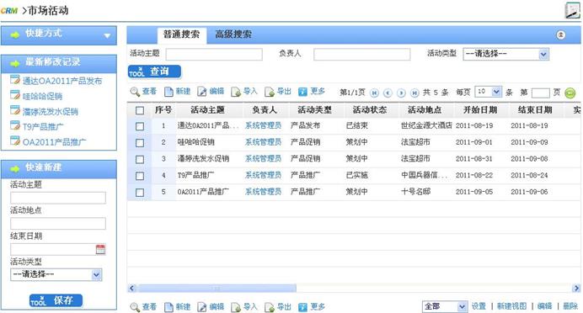Click the 编辑 link next to 新建视图

click(x=545, y=306)
